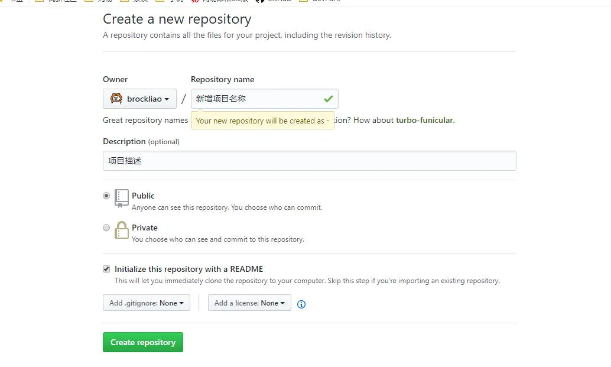Image resolution: width=611 pixels, height=367 pixels.
Task: Expand the Add .gitignore: None dropdown
Action: (147, 303)
